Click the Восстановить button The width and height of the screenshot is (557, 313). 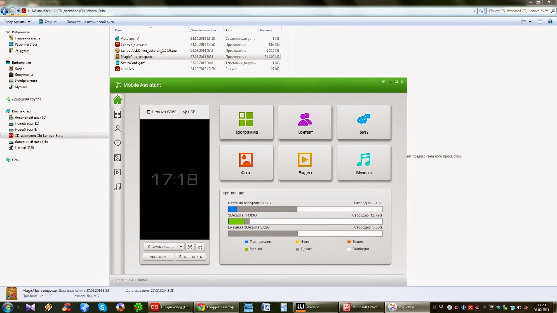pyautogui.click(x=190, y=257)
